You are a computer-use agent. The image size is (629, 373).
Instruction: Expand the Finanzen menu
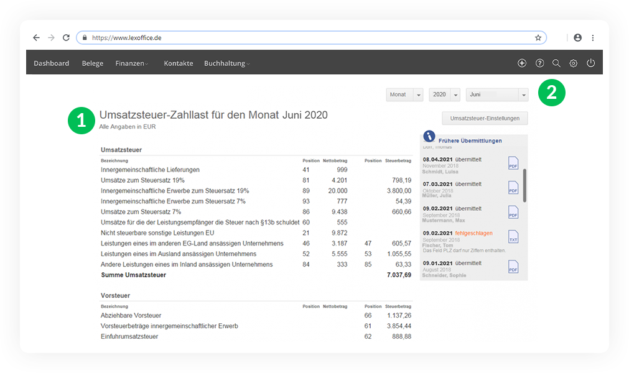click(132, 63)
